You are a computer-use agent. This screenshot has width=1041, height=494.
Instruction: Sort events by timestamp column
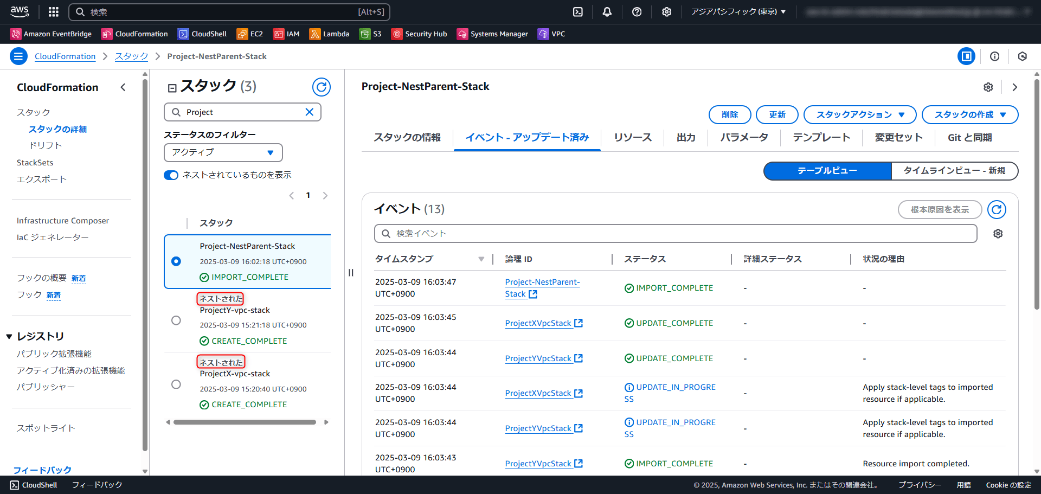[481, 259]
